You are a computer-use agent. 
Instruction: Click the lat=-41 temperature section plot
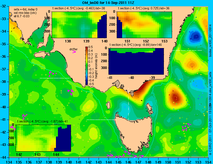click(x=43, y=138)
